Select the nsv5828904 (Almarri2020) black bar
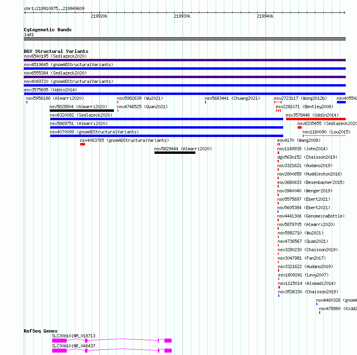This screenshot has width=357, height=355. coord(82,111)
